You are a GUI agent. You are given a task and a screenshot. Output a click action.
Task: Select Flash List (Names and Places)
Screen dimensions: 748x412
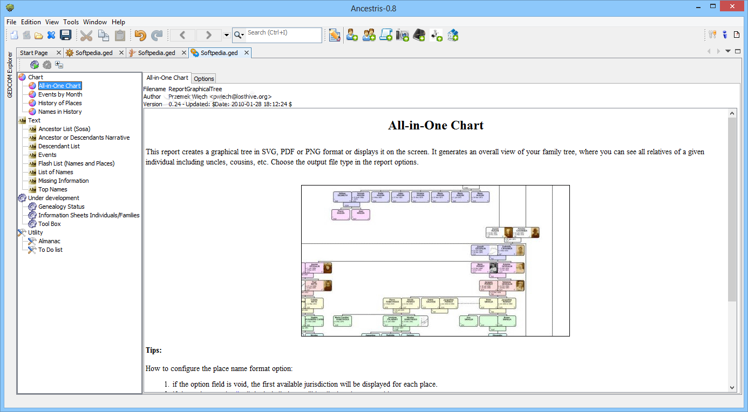76,163
